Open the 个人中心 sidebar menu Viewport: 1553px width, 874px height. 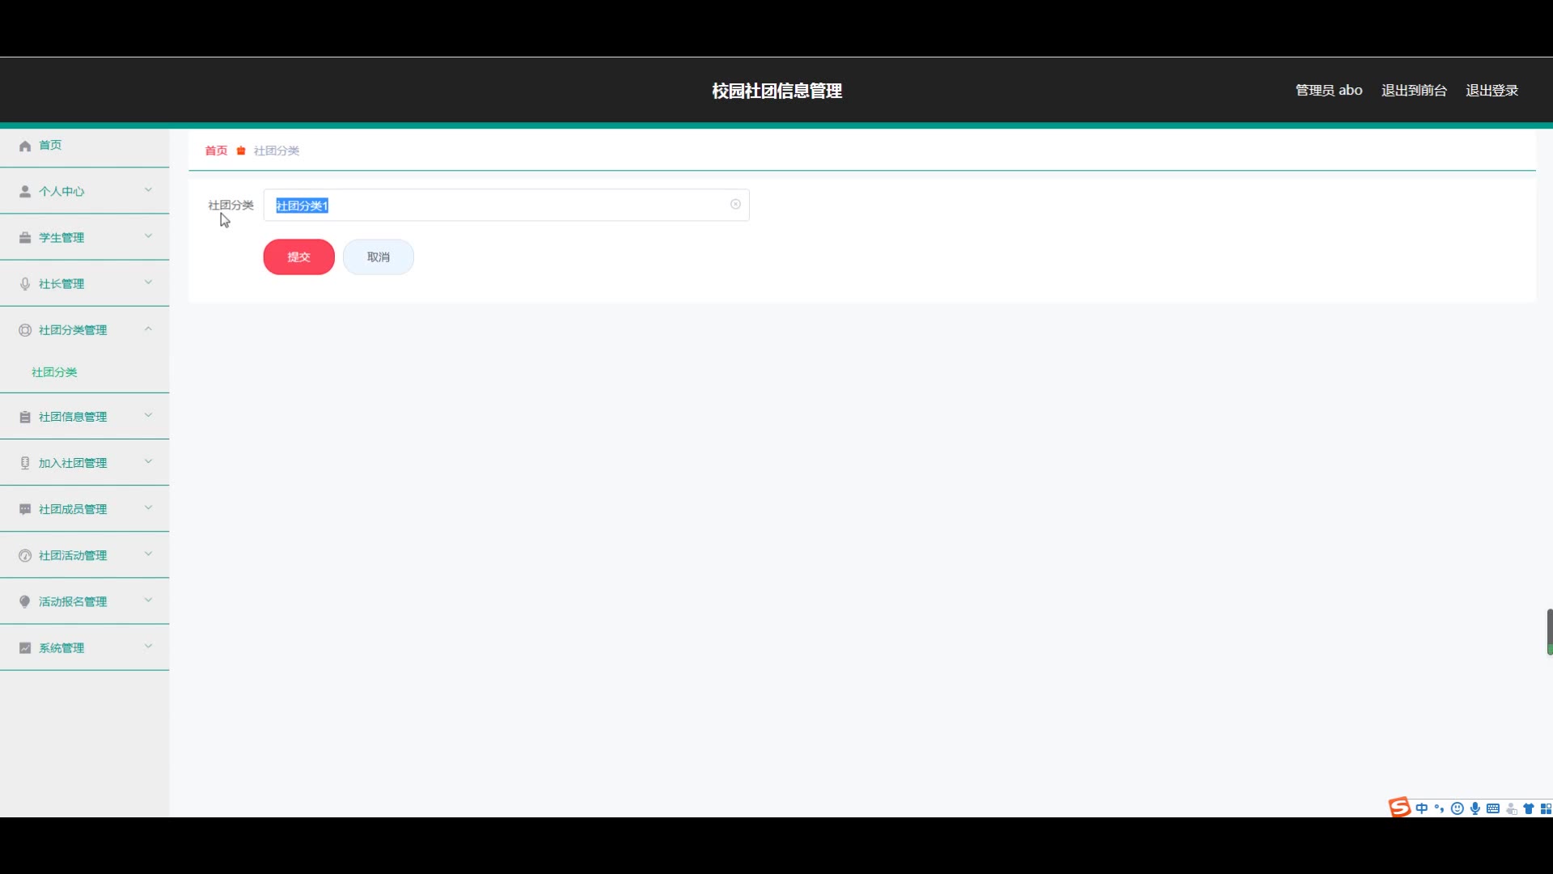point(84,192)
